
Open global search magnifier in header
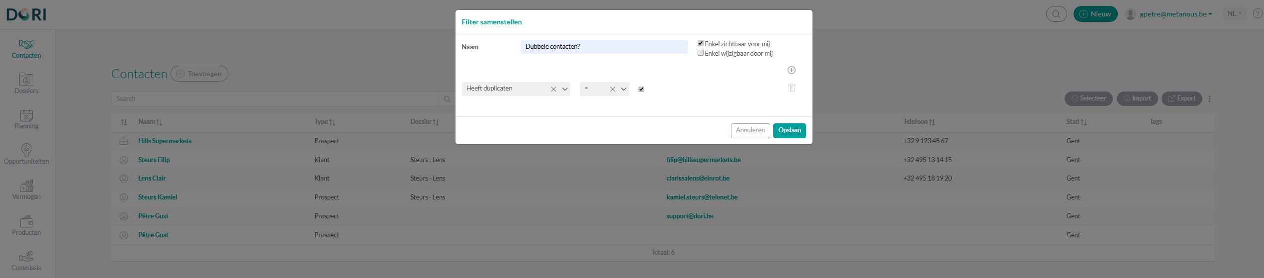click(x=1056, y=14)
